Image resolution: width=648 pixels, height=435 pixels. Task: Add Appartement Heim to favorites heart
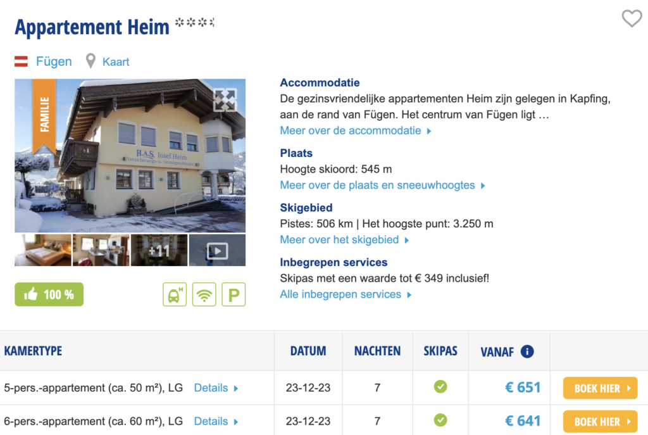coord(632,19)
